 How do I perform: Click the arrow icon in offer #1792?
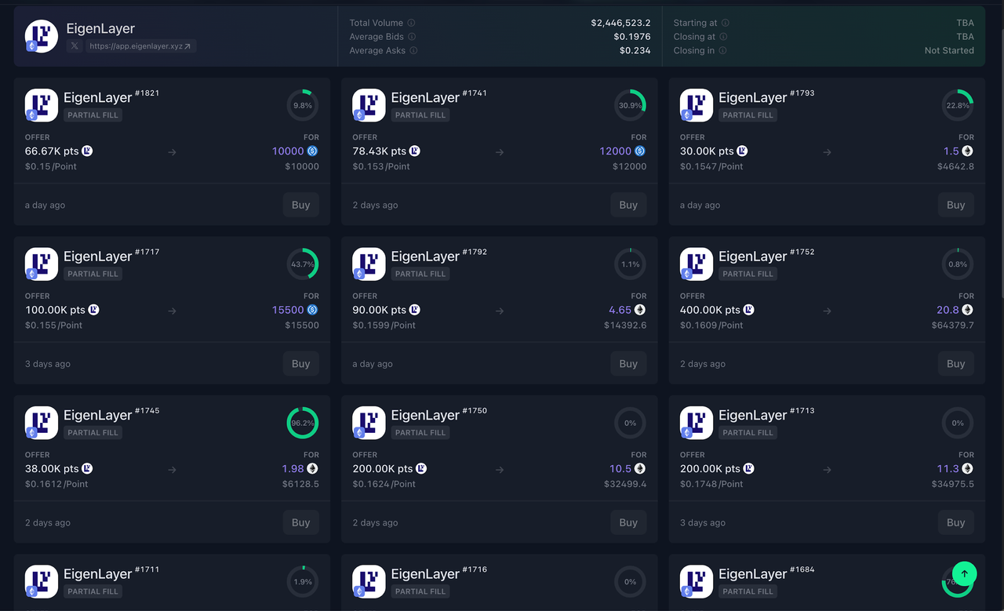[500, 311]
